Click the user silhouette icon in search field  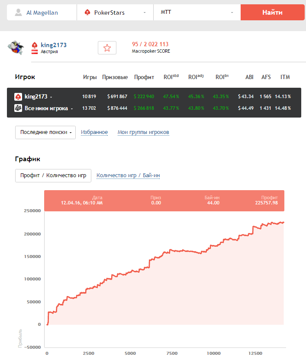click(18, 13)
